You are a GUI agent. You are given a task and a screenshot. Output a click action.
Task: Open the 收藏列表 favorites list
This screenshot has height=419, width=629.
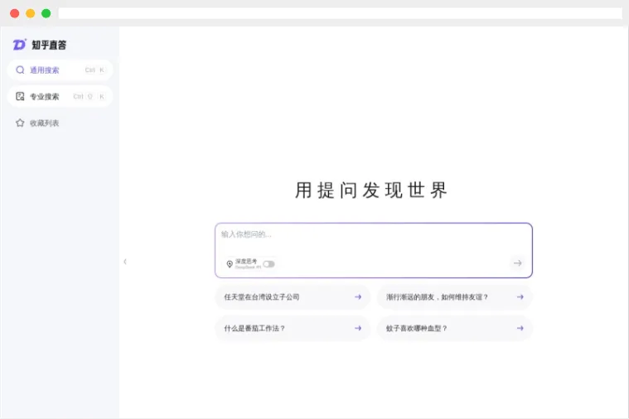tap(37, 123)
